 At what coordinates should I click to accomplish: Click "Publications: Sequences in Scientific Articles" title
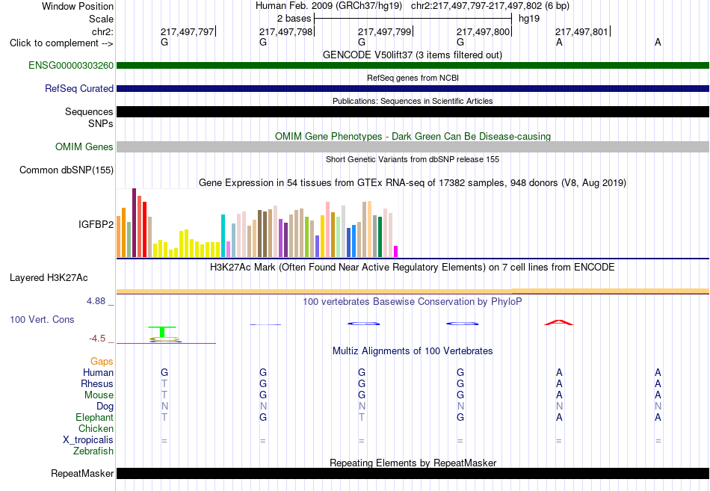click(413, 101)
